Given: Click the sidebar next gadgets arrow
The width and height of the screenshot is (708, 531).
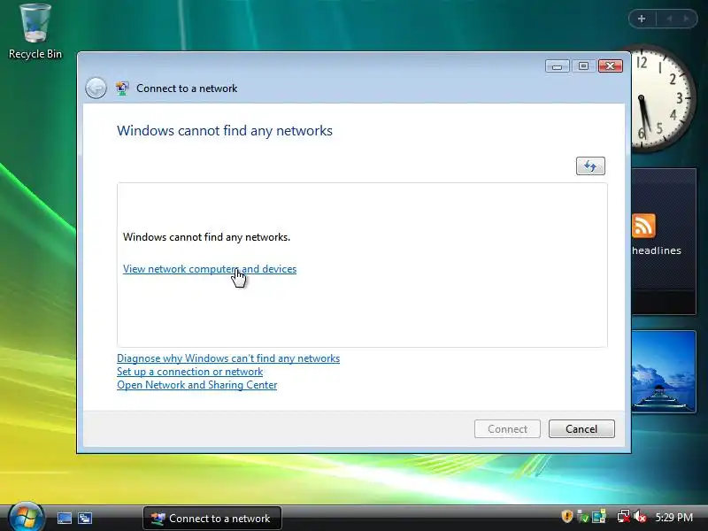Looking at the screenshot, I should coord(687,19).
